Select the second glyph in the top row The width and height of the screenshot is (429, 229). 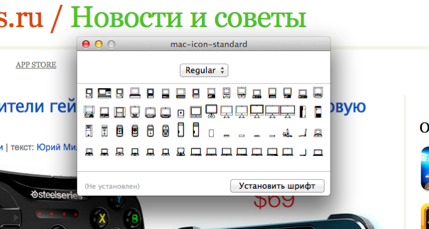pos(104,93)
